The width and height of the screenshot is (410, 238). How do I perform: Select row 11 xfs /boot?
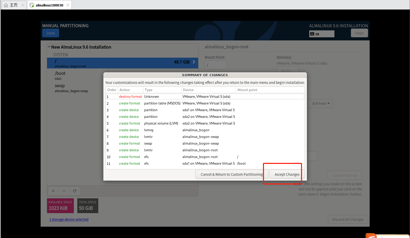(x=205, y=163)
